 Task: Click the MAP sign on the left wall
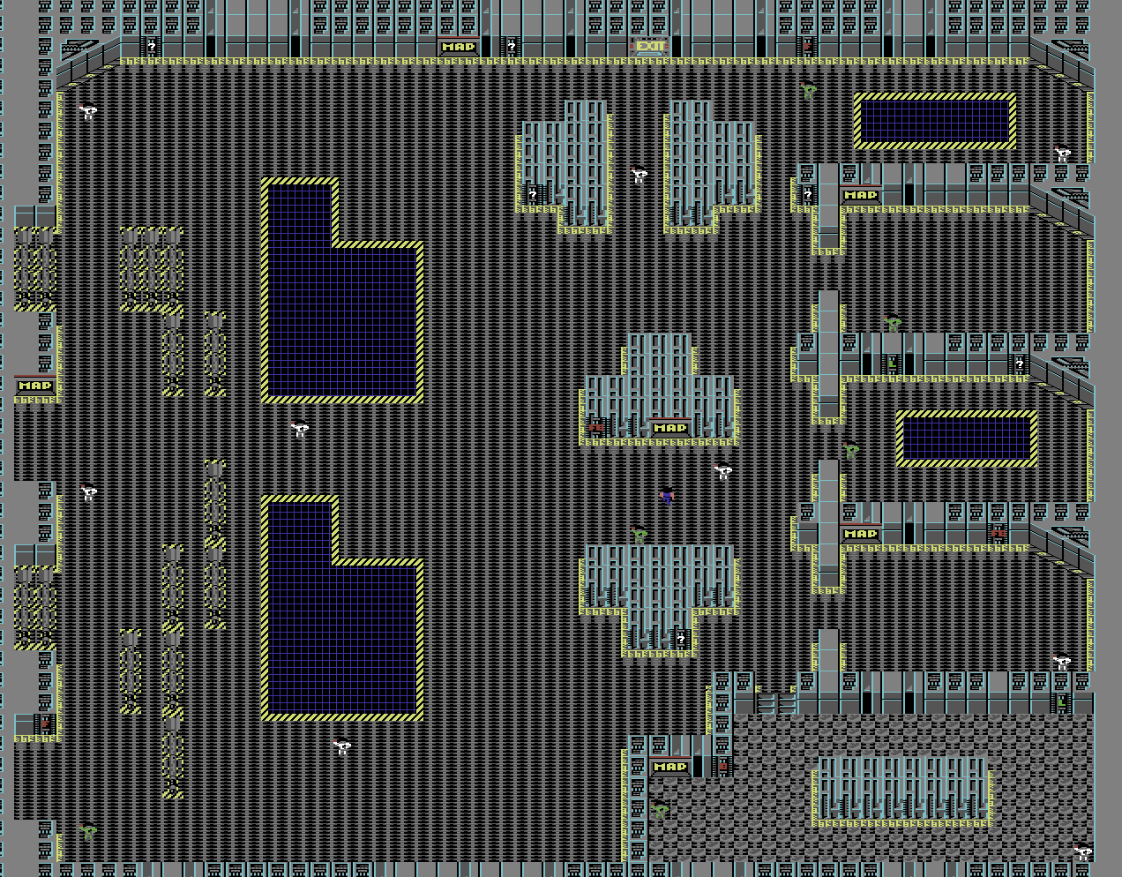35,386
